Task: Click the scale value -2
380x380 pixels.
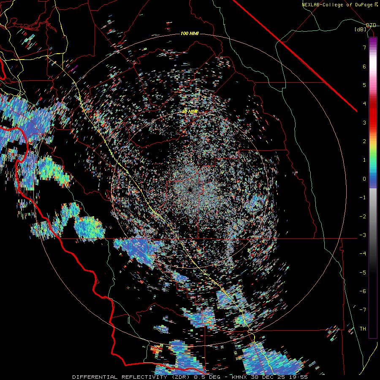Action: [x=363, y=217]
